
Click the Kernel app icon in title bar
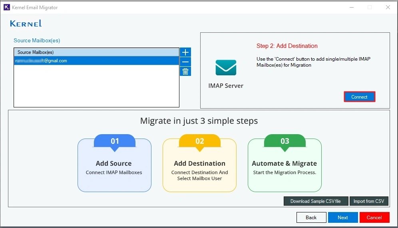pos(6,7)
